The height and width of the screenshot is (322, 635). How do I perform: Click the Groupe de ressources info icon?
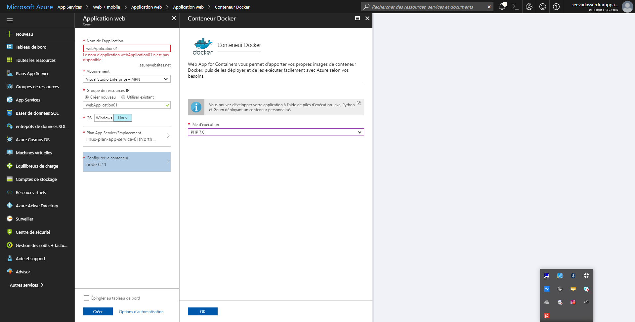(127, 90)
